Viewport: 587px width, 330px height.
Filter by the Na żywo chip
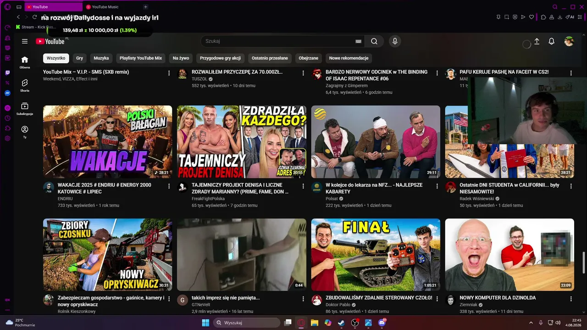pyautogui.click(x=181, y=58)
